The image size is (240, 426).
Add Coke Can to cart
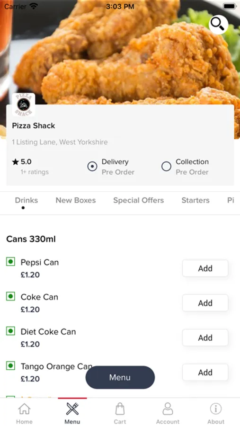[205, 303]
